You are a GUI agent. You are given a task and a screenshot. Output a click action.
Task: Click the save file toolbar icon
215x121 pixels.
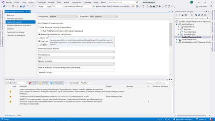coord(21,6)
